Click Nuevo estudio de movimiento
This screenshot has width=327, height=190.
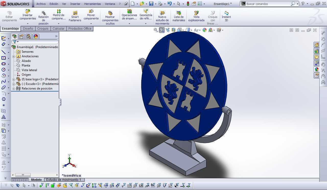162,18
